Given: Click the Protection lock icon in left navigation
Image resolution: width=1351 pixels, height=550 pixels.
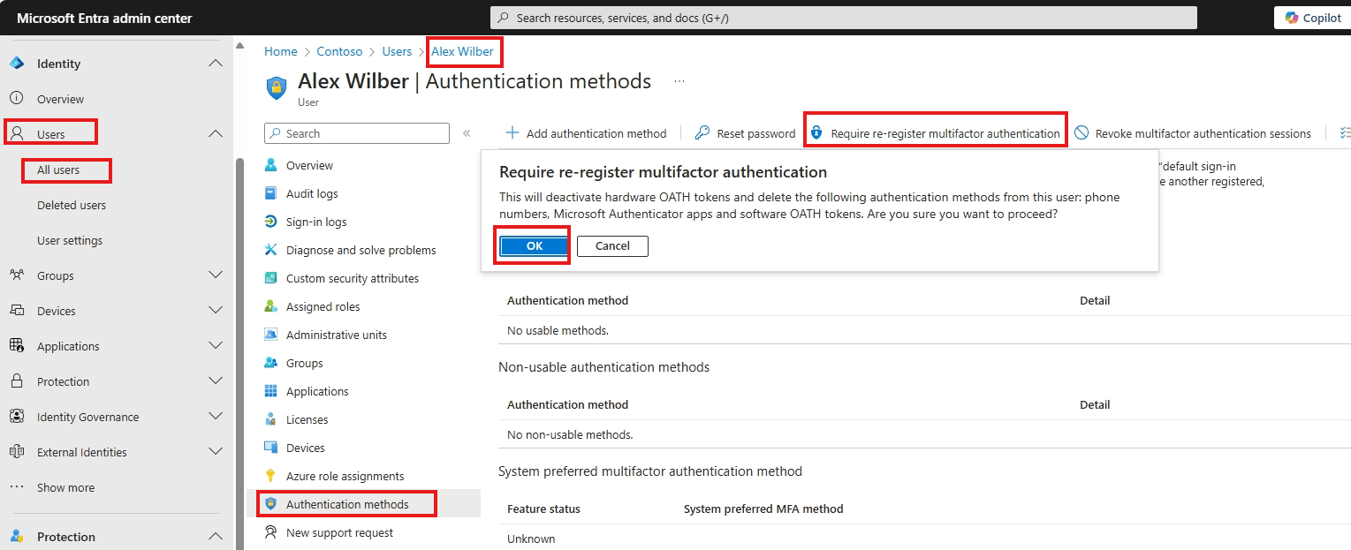Looking at the screenshot, I should 17,381.
